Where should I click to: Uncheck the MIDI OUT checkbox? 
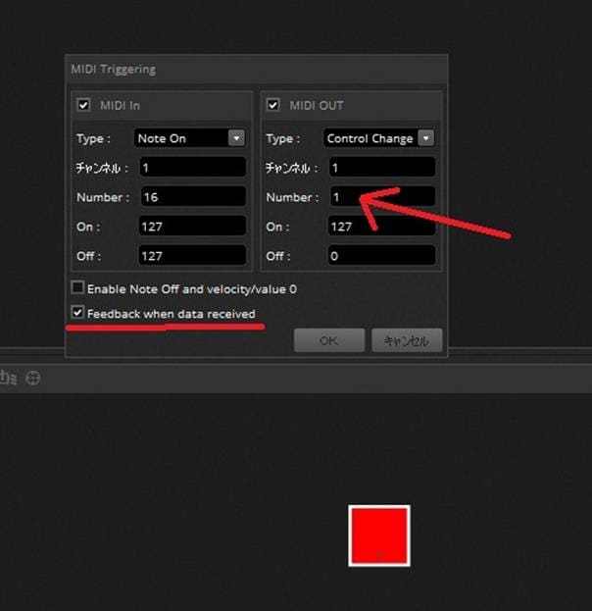click(x=272, y=105)
